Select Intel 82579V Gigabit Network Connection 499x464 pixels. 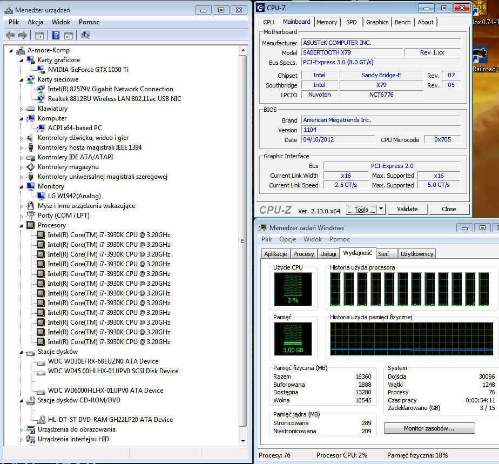click(110, 89)
